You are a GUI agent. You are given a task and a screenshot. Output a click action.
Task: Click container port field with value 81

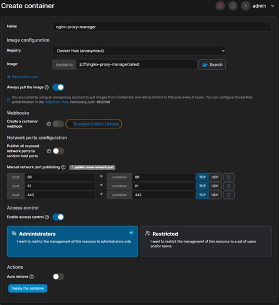point(164,186)
